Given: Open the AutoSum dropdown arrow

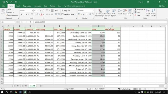Looking at the screenshot, I should 144,10.
